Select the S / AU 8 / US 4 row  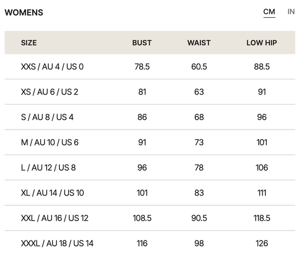click(150, 117)
